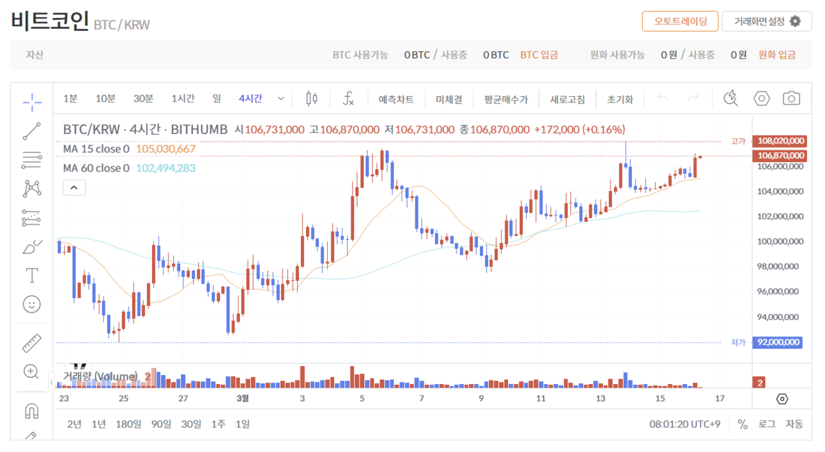825x452 pixels.
Task: Click the 원화 입금 link
Action: 777,55
